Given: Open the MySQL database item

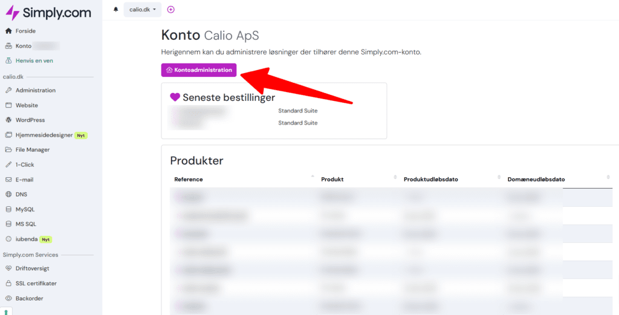Looking at the screenshot, I should [25, 209].
